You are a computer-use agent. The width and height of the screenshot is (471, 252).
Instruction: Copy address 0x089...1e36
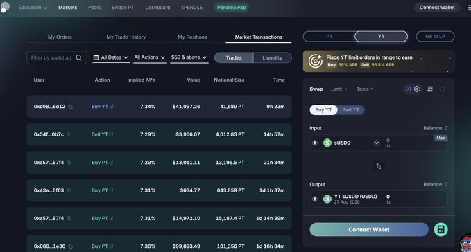pyautogui.click(x=70, y=246)
